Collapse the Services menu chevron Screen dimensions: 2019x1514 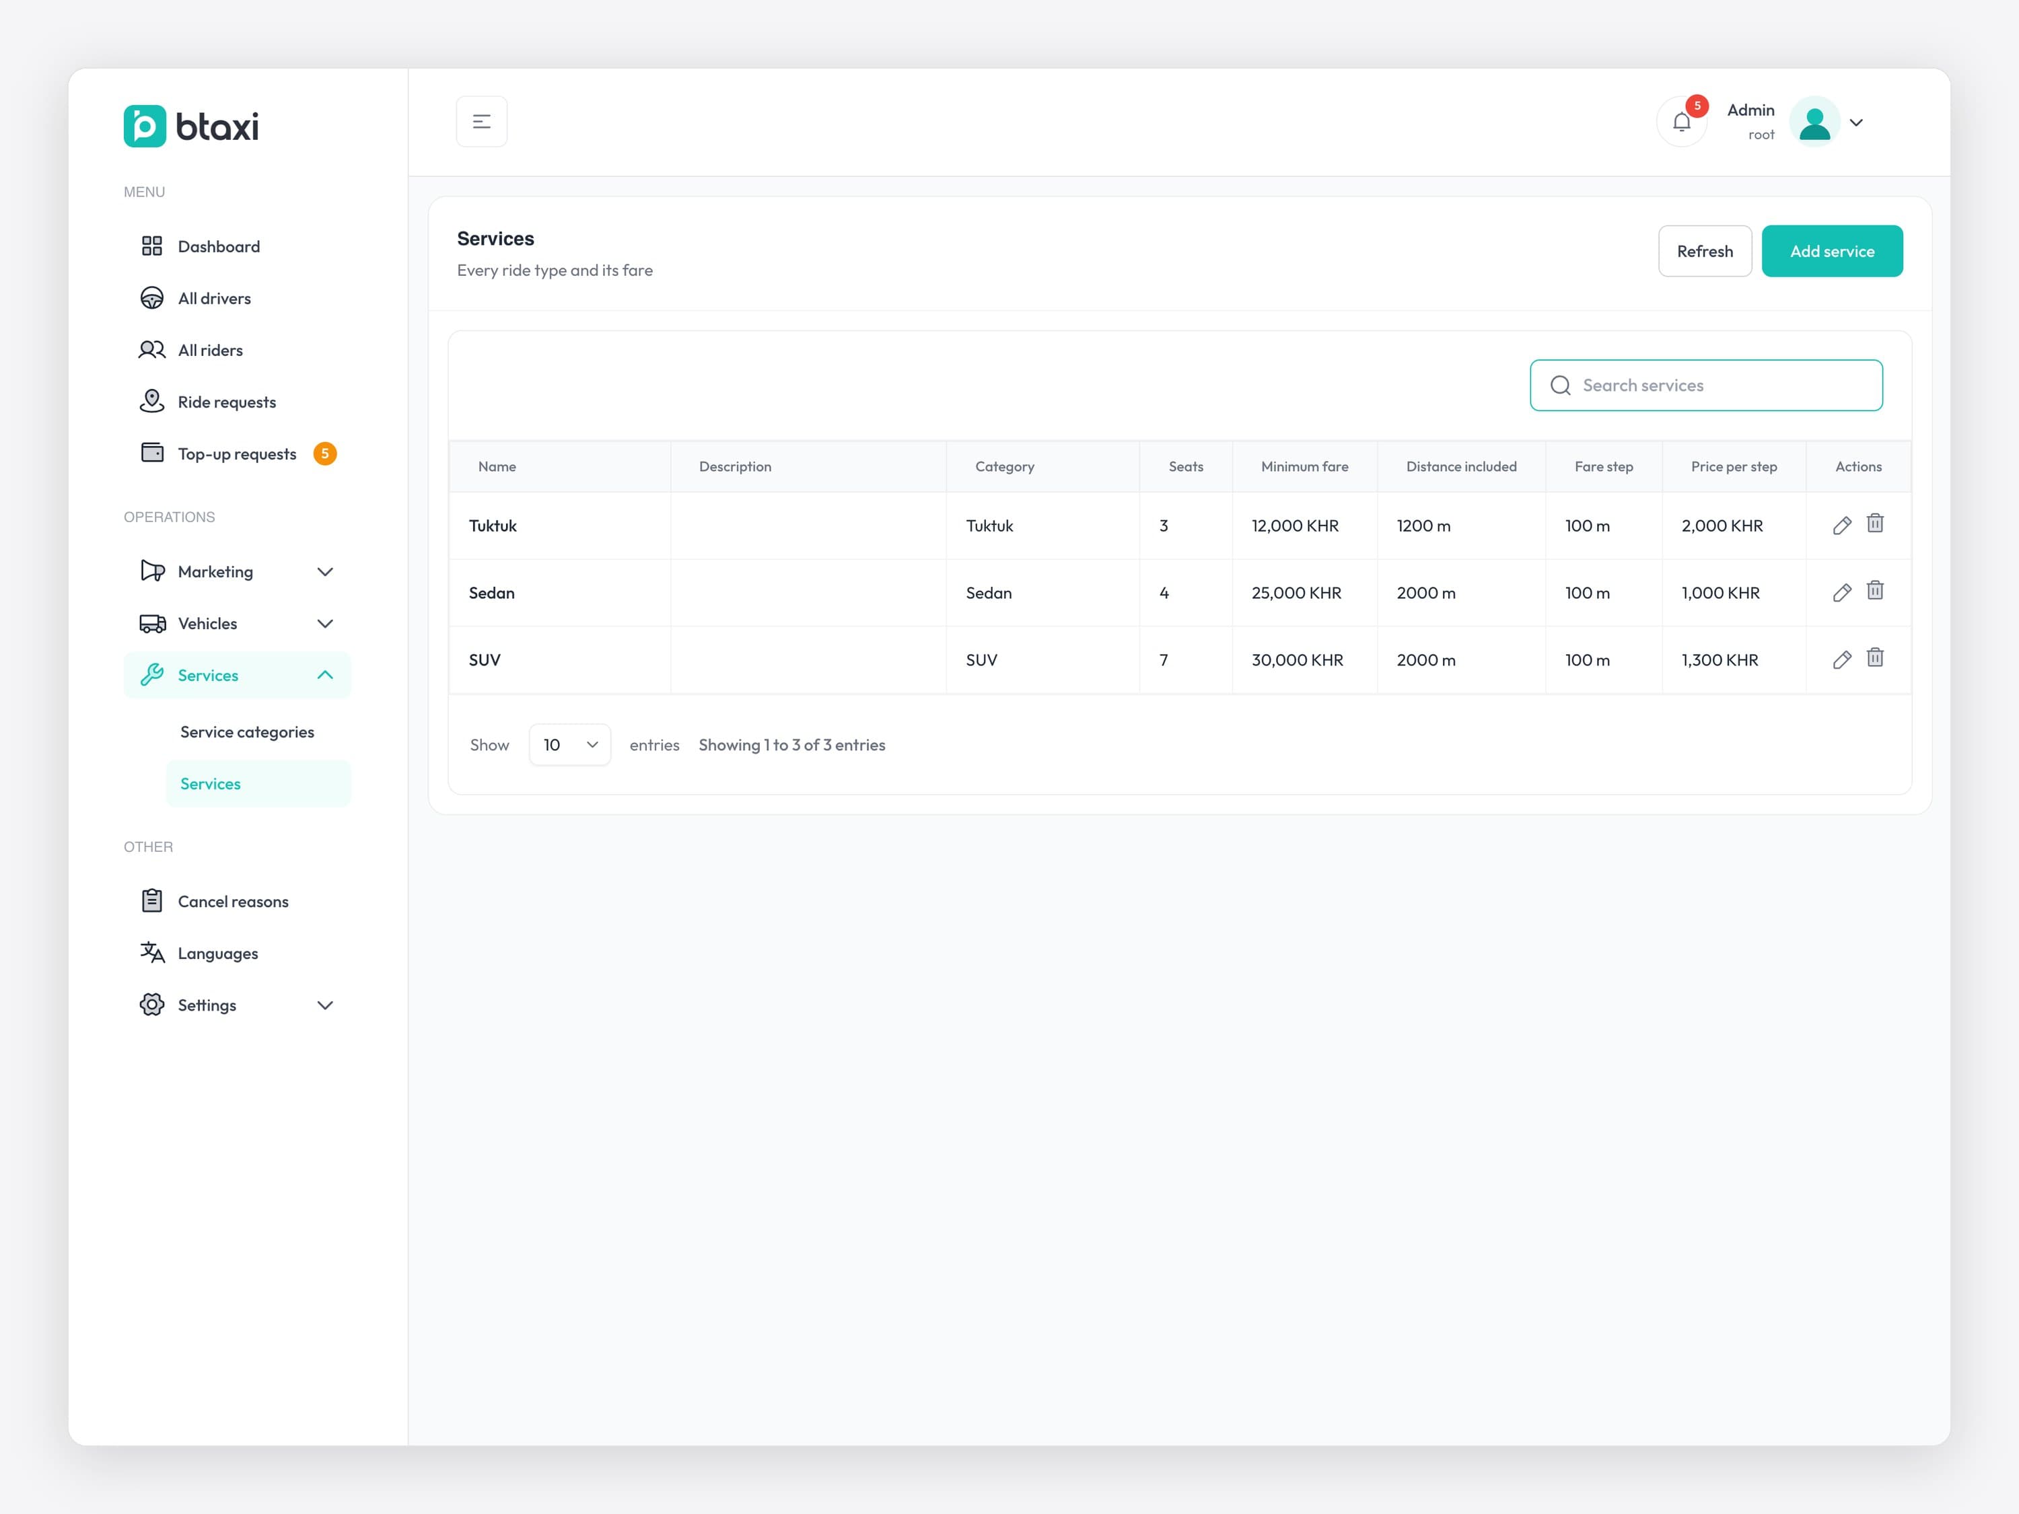click(325, 676)
